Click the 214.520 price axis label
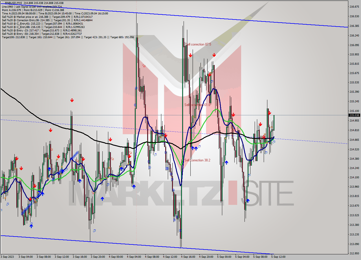361x260 pixels. [x=354, y=149]
